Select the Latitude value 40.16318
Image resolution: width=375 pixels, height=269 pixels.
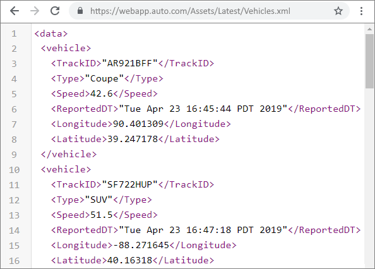pyautogui.click(x=129, y=260)
